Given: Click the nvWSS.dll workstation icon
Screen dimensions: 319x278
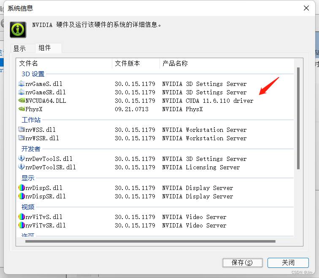Looking at the screenshot, I should pos(22,129).
